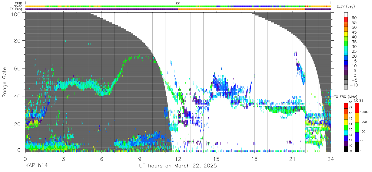Click the 10000 label on NOISE legend
This screenshot has height=172, width=372.
(364, 112)
